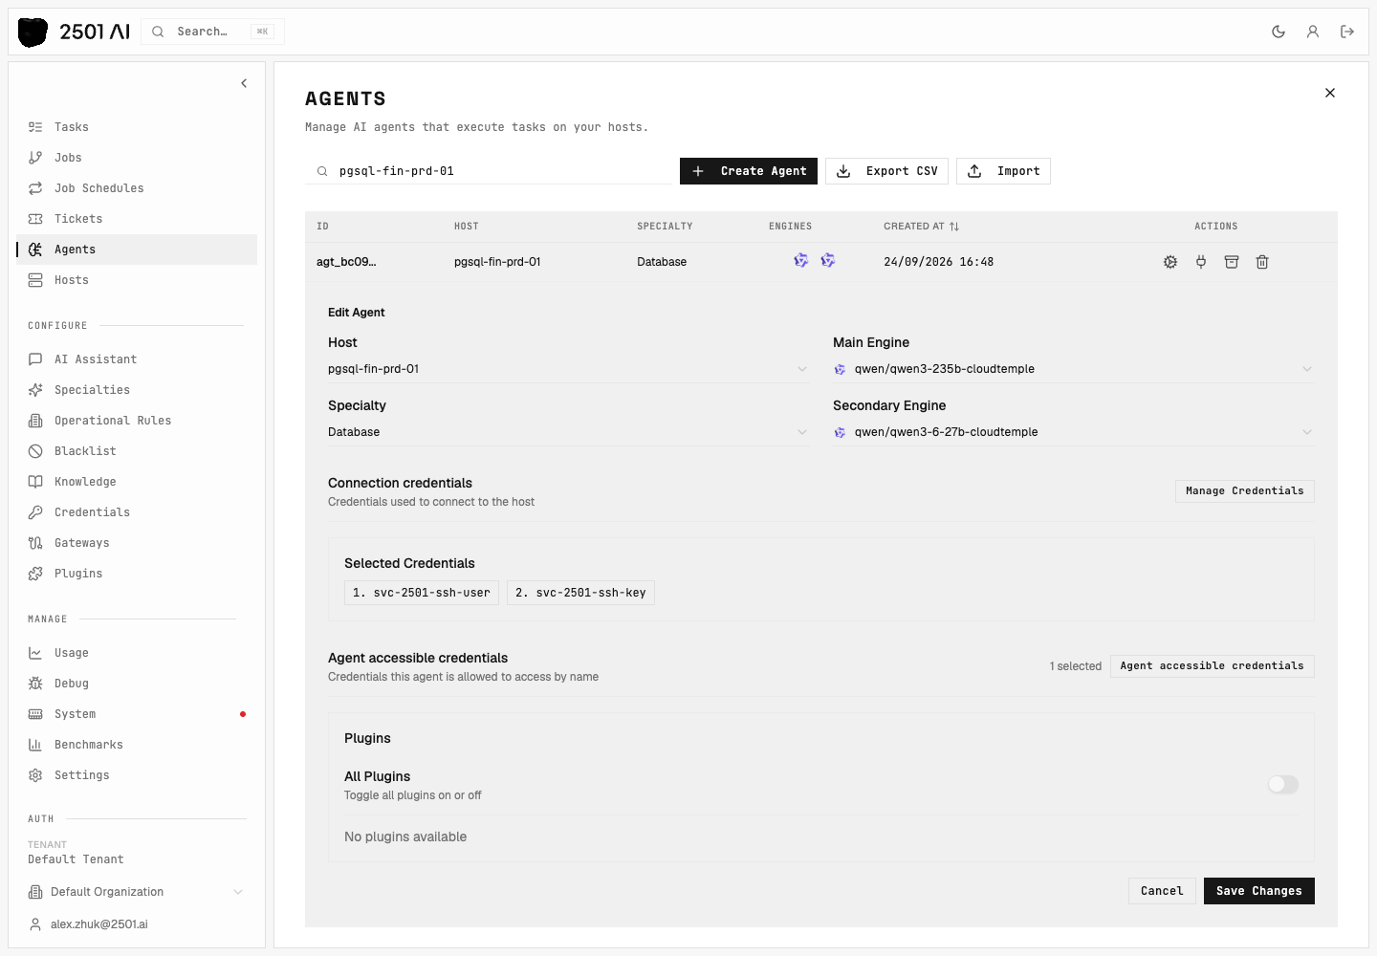Open Benchmarks in sidebar
Image resolution: width=1377 pixels, height=956 pixels.
tap(137, 745)
